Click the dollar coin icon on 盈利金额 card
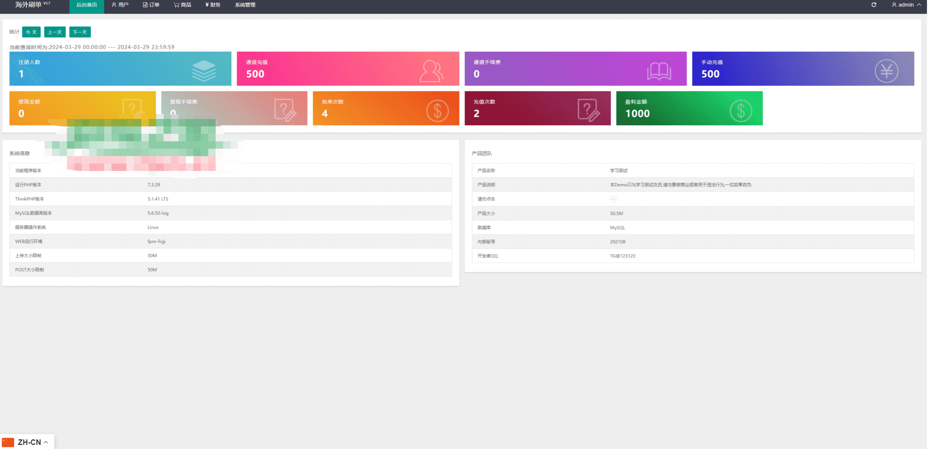 click(740, 110)
